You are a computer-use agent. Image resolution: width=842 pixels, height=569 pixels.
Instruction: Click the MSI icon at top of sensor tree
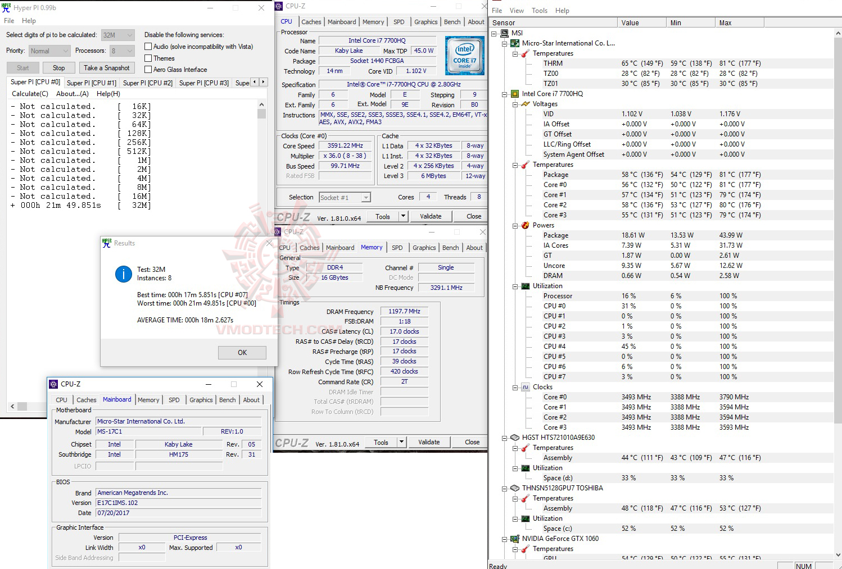click(x=505, y=33)
